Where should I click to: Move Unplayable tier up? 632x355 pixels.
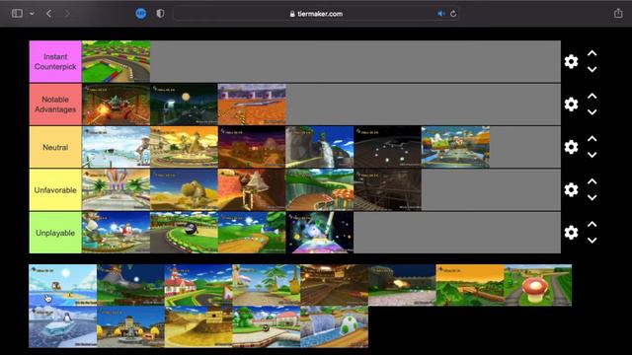[592, 224]
